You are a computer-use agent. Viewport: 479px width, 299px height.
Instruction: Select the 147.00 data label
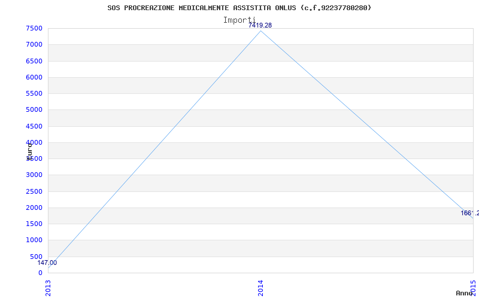(x=47, y=263)
